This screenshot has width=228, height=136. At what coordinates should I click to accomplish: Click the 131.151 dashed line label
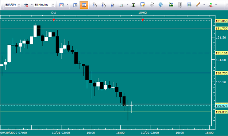pos(221,53)
